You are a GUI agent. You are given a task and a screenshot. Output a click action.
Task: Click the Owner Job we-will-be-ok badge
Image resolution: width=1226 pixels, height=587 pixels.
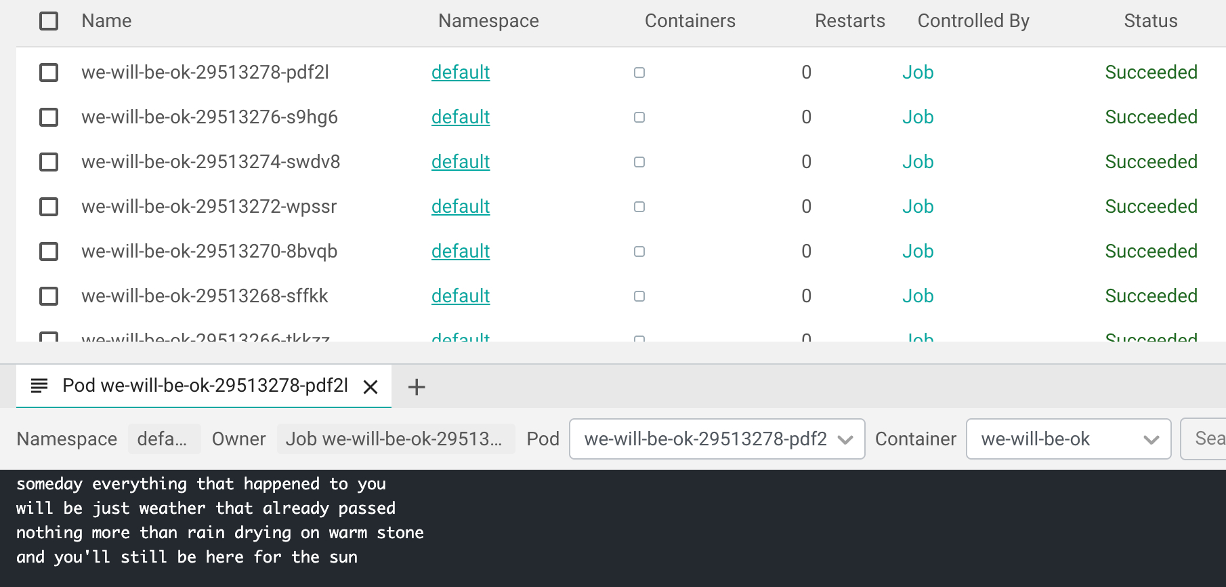tap(395, 439)
